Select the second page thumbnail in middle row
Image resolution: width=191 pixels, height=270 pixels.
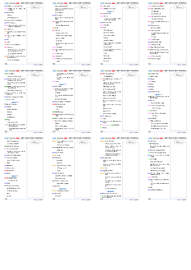(x=72, y=101)
